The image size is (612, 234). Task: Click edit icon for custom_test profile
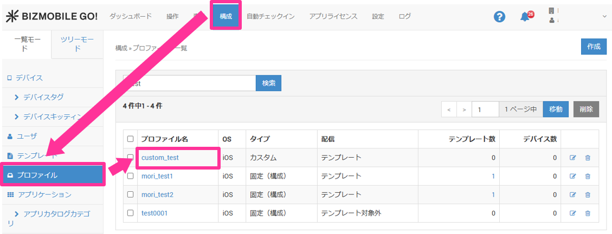(573, 158)
